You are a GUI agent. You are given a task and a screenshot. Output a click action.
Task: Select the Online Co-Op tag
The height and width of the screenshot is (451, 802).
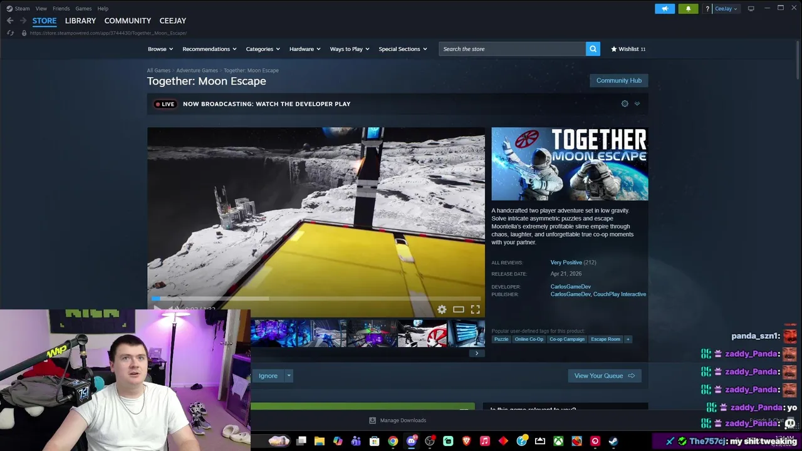[x=529, y=339]
